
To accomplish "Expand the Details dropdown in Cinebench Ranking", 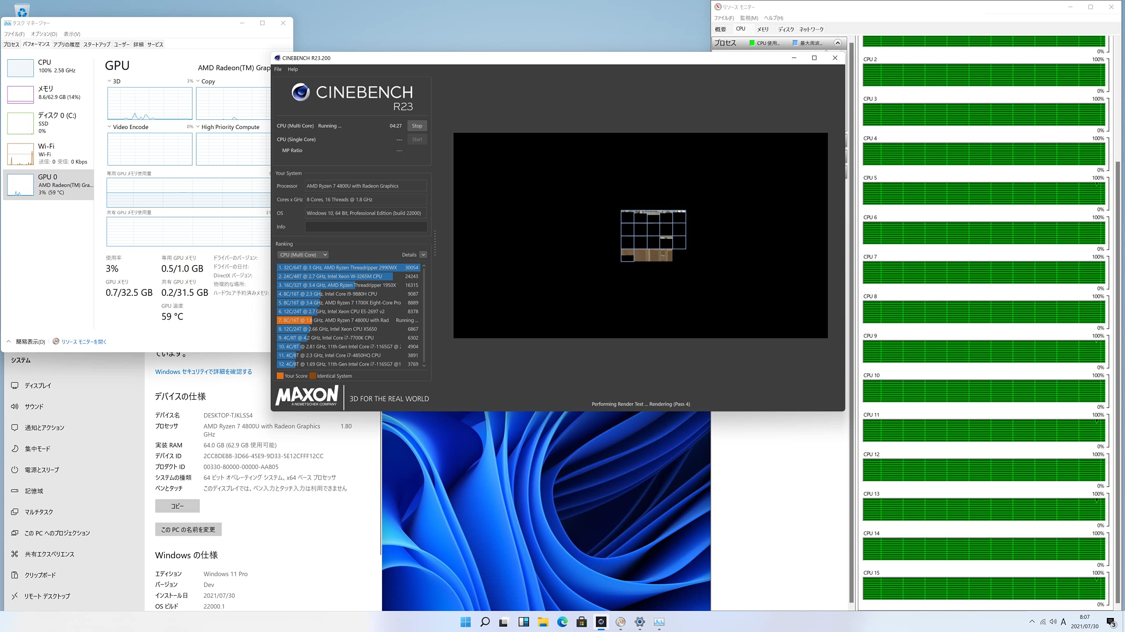I will coord(423,255).
